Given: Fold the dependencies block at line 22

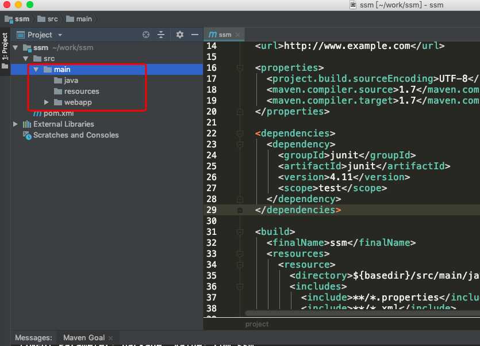Looking at the screenshot, I should coord(240,134).
